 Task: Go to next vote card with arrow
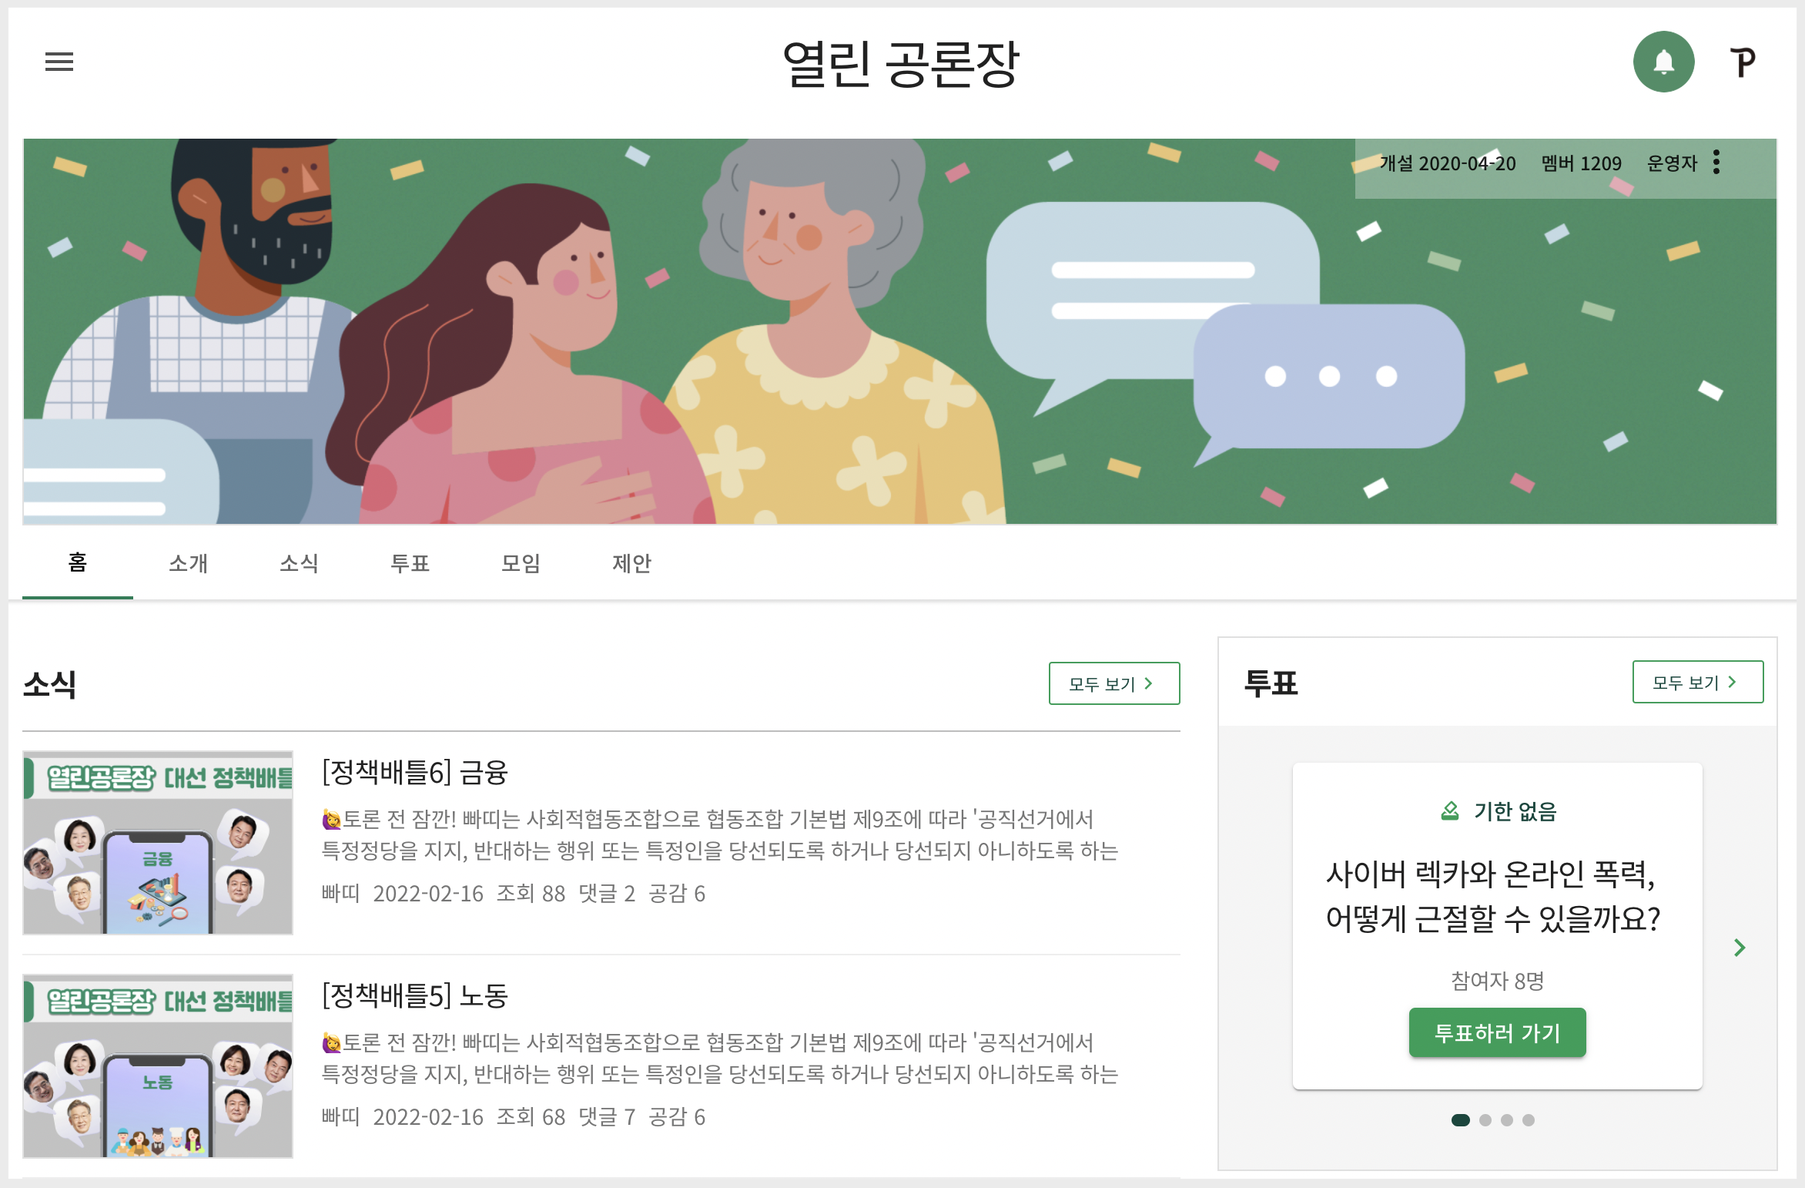point(1740,948)
